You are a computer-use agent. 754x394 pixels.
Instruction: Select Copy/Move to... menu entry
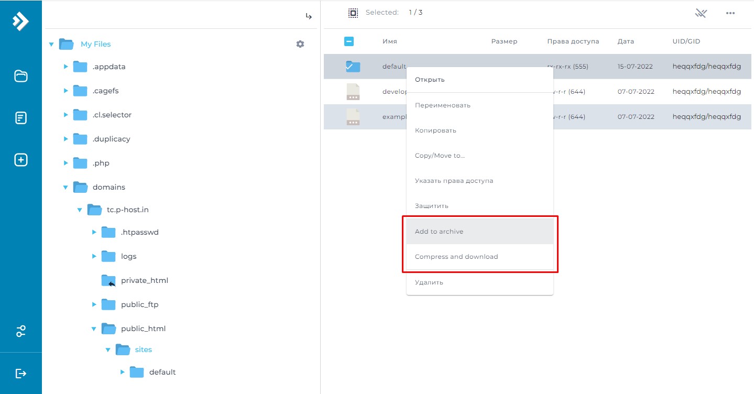pyautogui.click(x=480, y=156)
